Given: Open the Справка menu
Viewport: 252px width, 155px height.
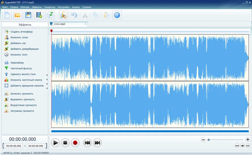Looking at the screenshot, I should pos(87,7).
